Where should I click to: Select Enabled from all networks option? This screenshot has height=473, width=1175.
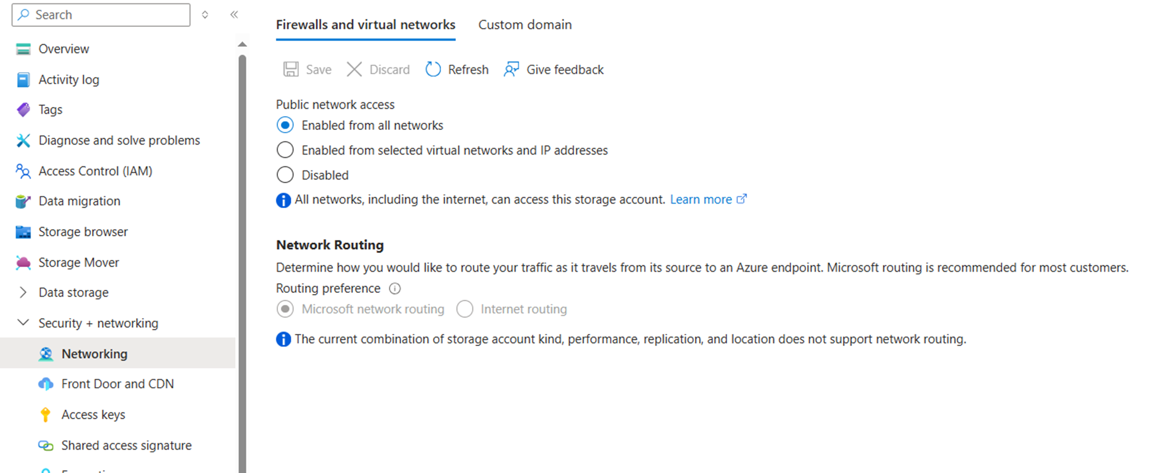285,125
